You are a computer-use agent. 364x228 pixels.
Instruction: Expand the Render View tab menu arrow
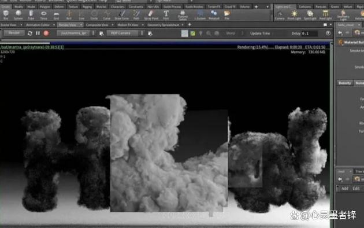81,25
